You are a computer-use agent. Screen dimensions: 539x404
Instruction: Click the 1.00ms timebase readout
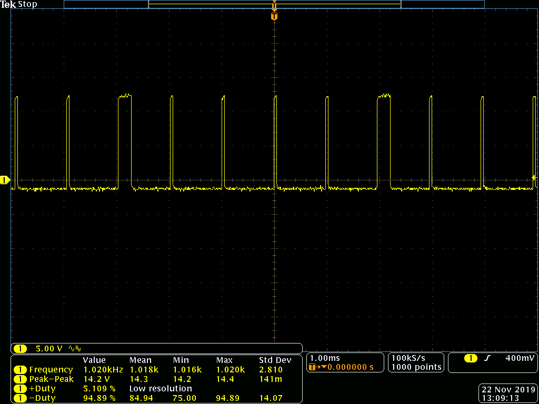[324, 358]
